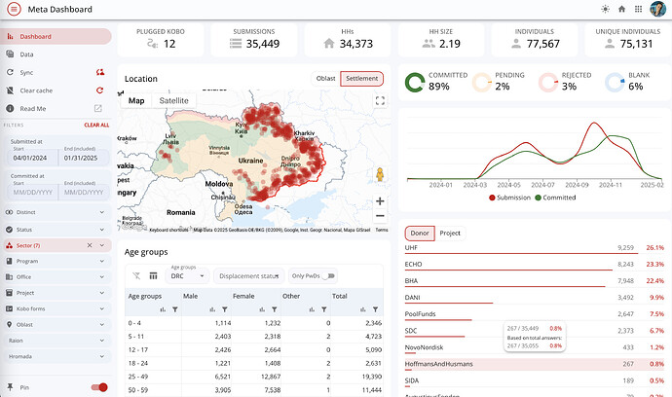
Task: Switch map to Map view
Action: [136, 100]
